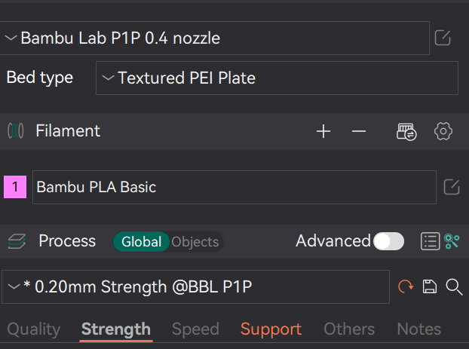Open the process settings list icon
This screenshot has height=349, width=469.
pos(430,241)
